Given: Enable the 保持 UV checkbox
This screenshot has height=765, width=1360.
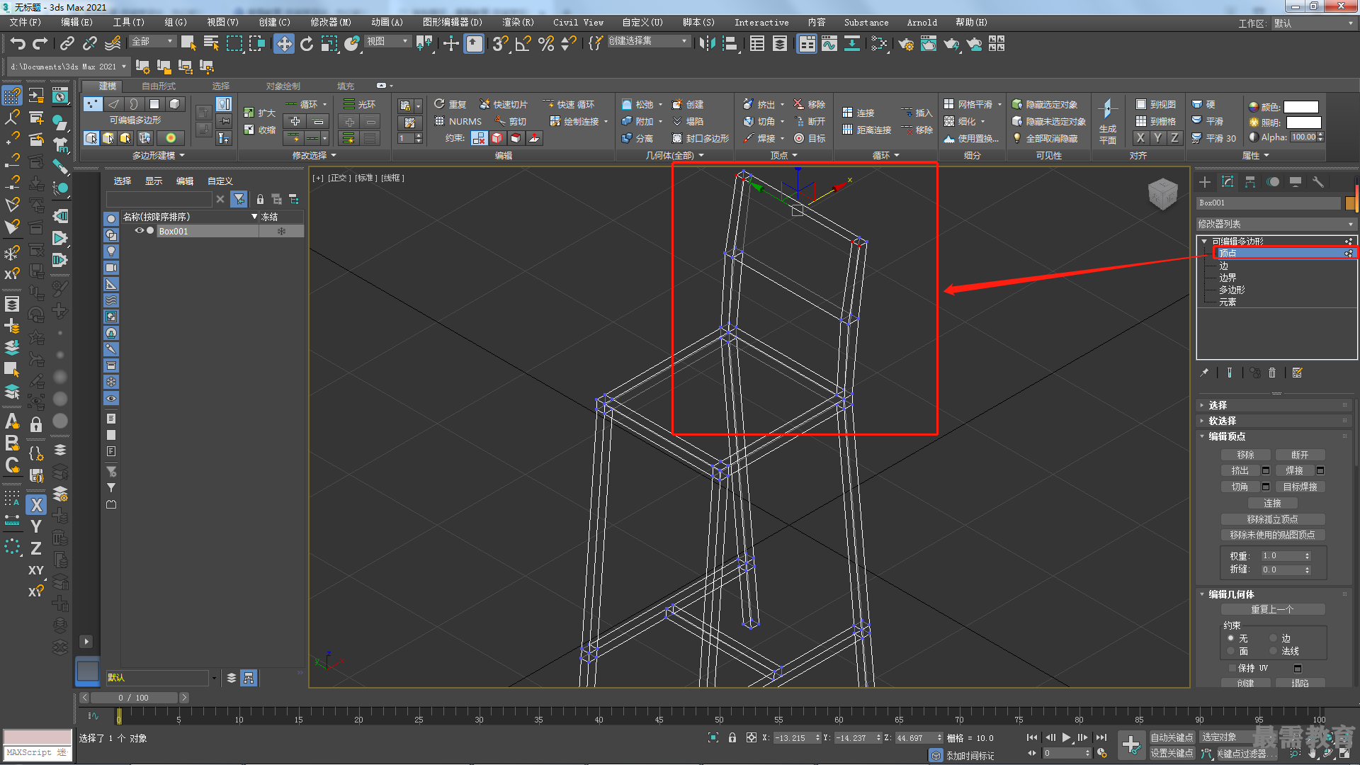Looking at the screenshot, I should click(1232, 668).
